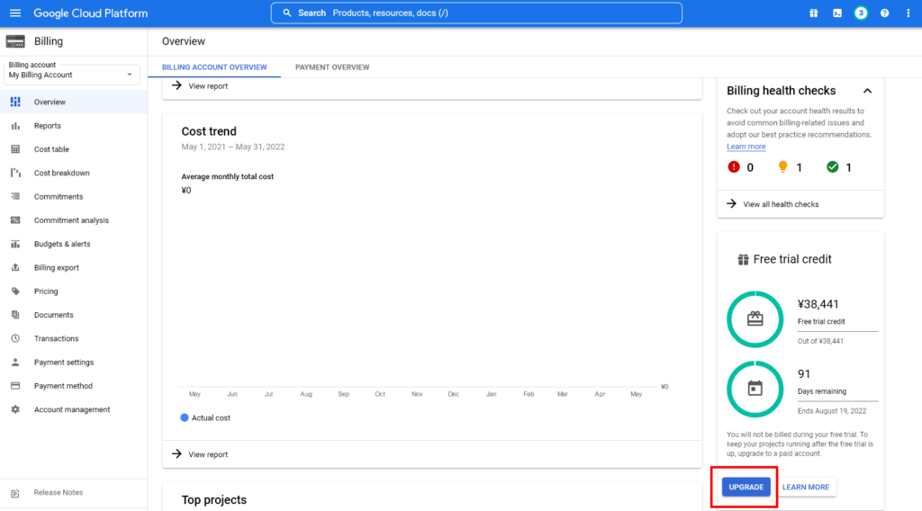922x511 pixels.
Task: Follow the Learn more link in health checks
Action: (x=746, y=147)
